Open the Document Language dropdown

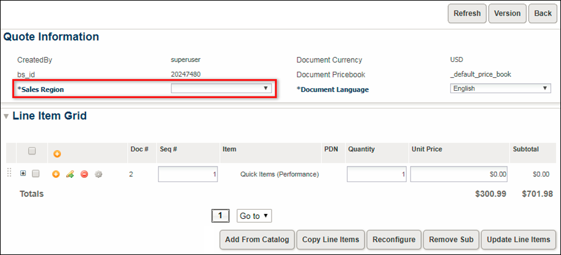500,88
